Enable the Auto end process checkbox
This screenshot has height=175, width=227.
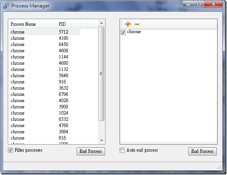tap(122, 150)
